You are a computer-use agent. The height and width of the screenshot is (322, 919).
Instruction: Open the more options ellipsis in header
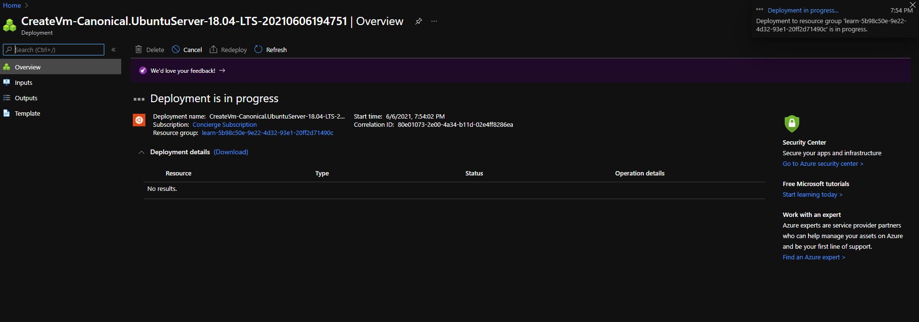coord(434,21)
